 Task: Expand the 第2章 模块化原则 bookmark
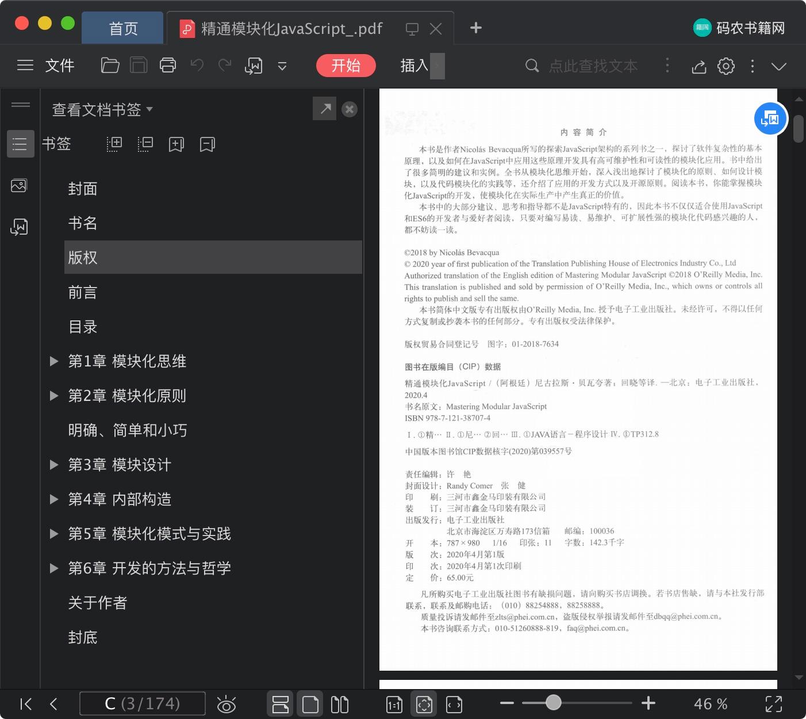(54, 396)
